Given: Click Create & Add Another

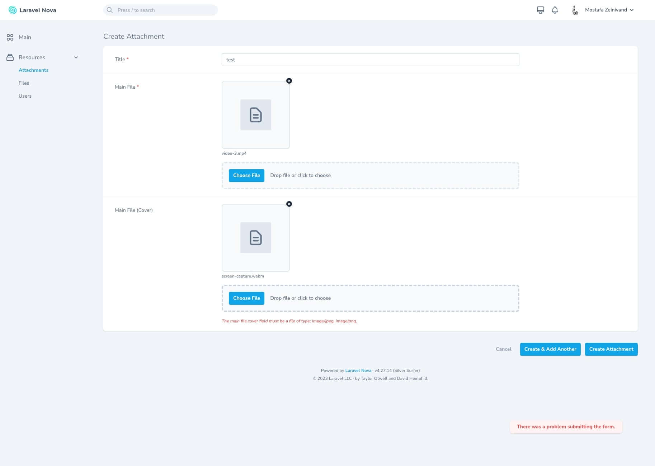Looking at the screenshot, I should pos(550,349).
